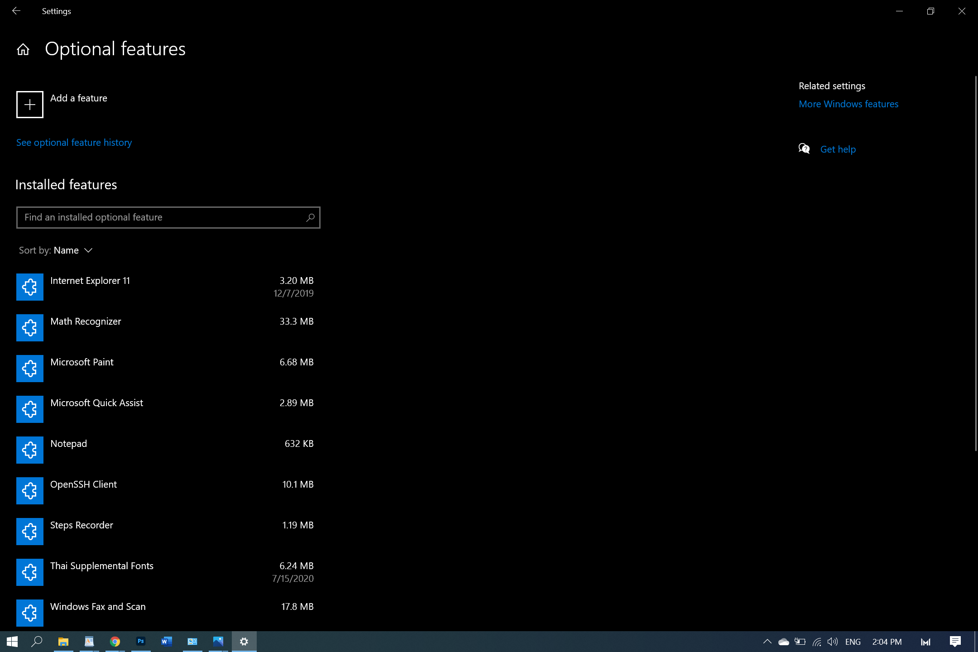
Task: Click the Add a feature label
Action: click(79, 98)
